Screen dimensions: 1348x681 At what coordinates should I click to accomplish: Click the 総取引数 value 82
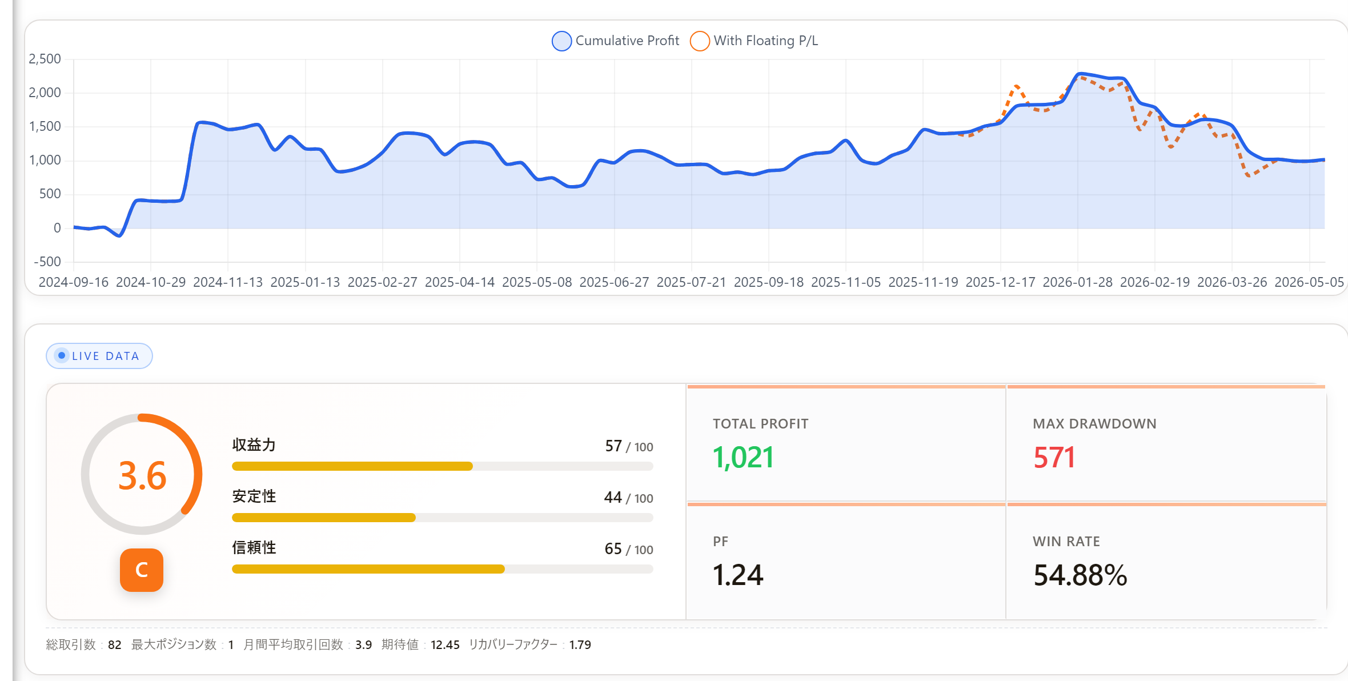coord(114,645)
